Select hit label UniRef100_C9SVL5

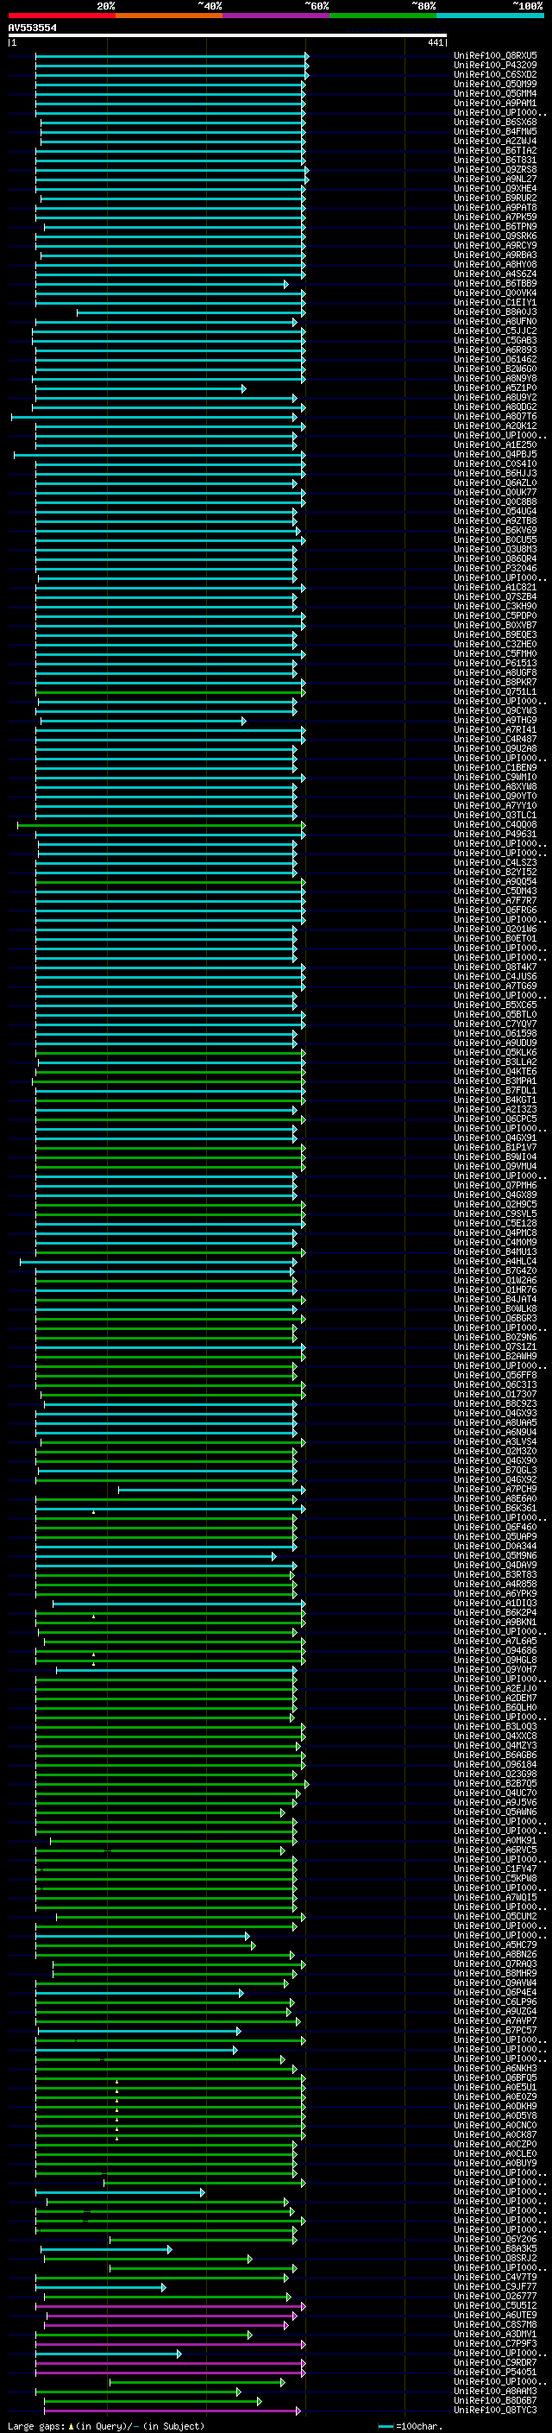point(495,1214)
